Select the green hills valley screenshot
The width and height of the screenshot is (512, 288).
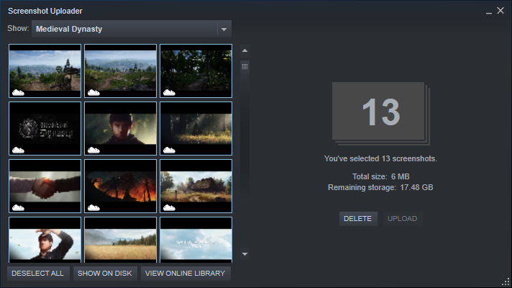[x=121, y=71]
